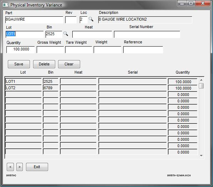The height and width of the screenshot is (187, 213).
Task: Go to next record with > button
Action: 20,167
